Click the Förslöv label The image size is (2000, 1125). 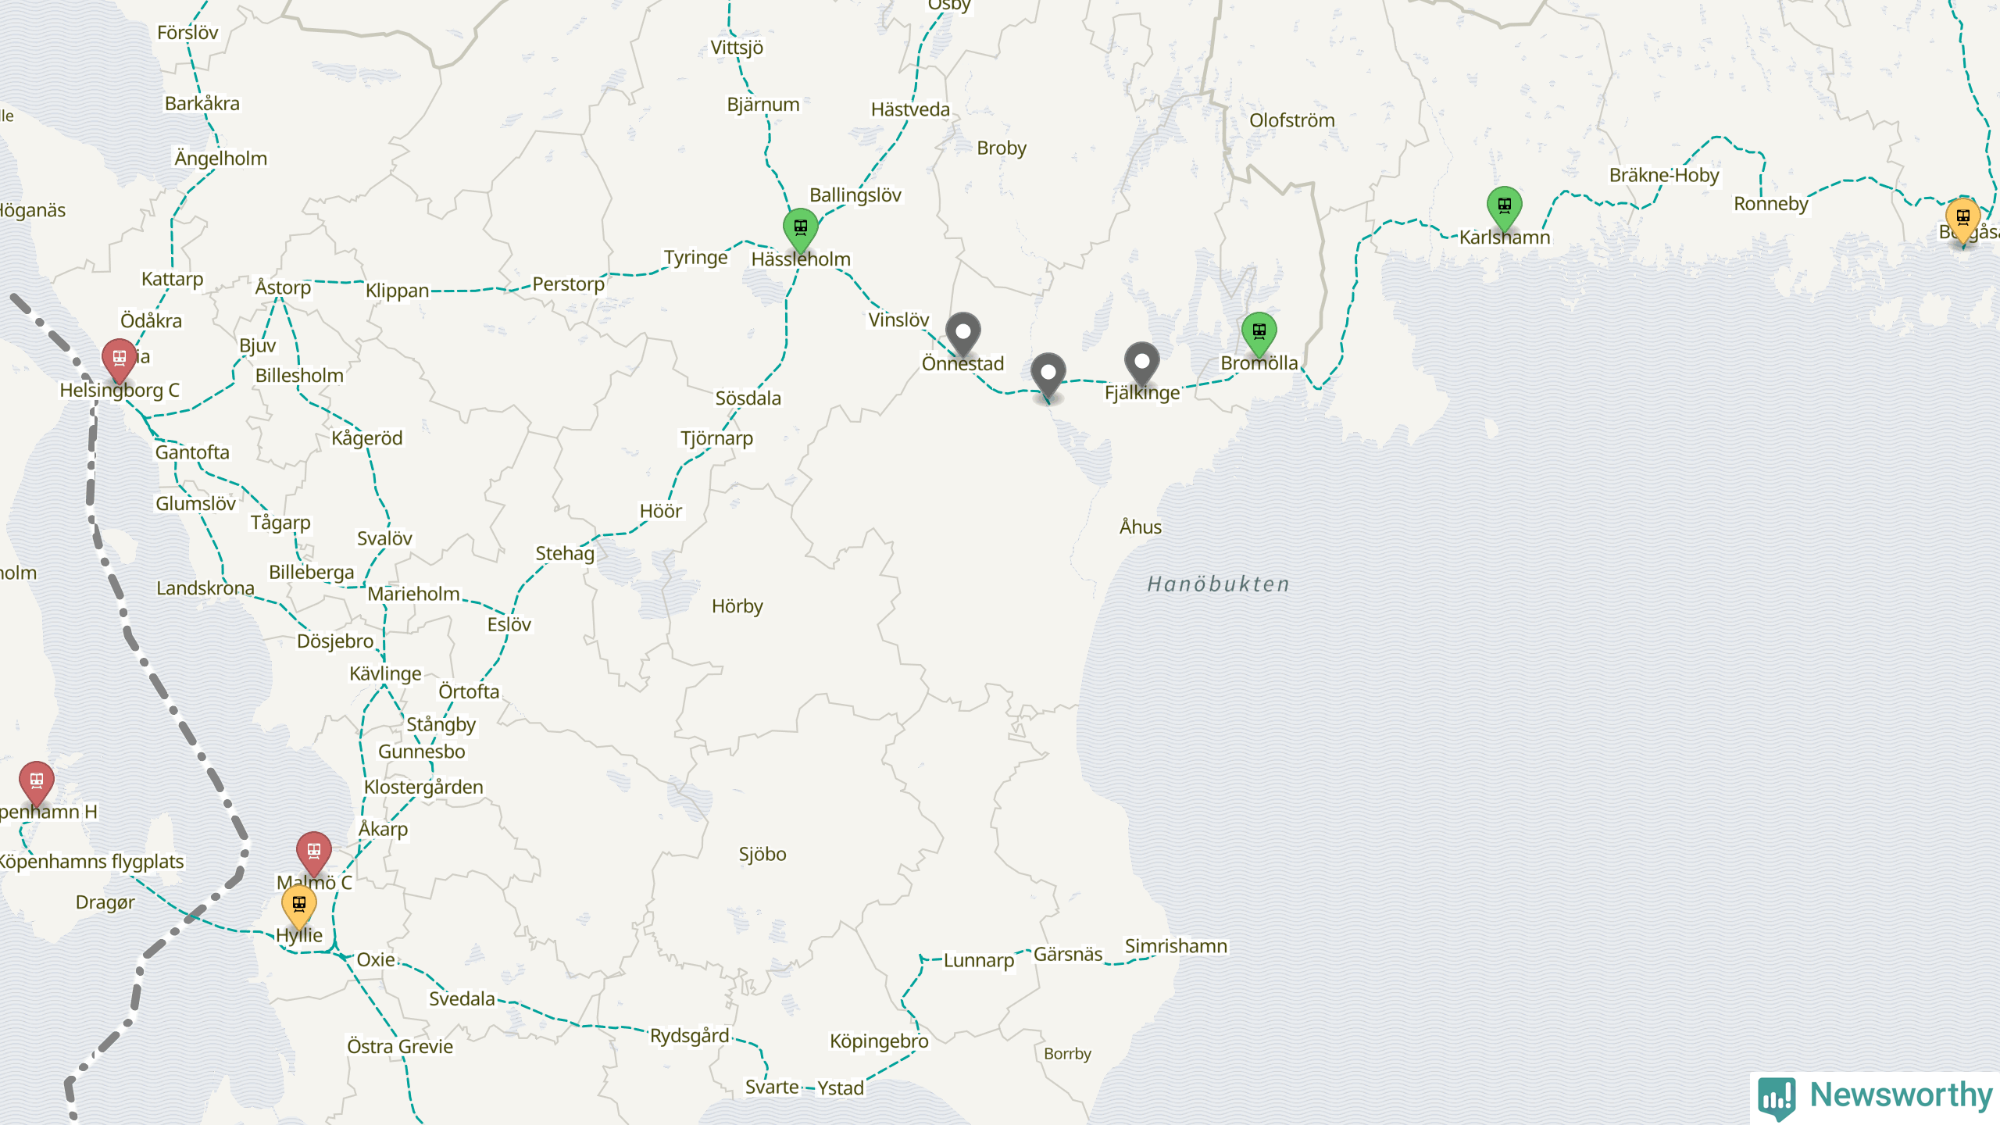coord(187,33)
